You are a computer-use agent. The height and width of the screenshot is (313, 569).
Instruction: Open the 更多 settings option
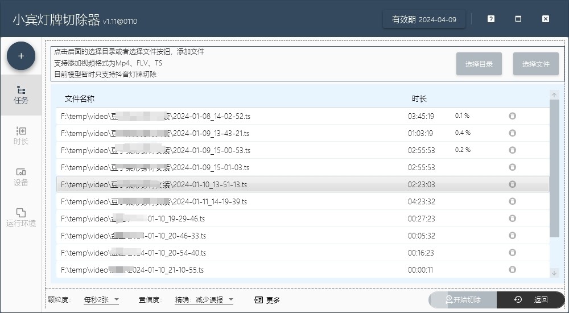pos(267,300)
